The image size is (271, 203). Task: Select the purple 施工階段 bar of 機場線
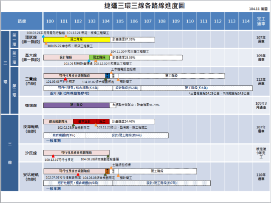pos(76,105)
